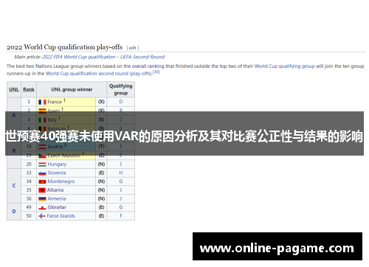Click rank number 33 in Slovenia row
Image resolution: width=369 pixels, height=267 pixels.
pos(29,173)
